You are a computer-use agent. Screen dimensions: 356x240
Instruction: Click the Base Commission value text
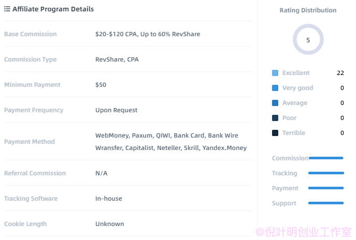tap(148, 34)
